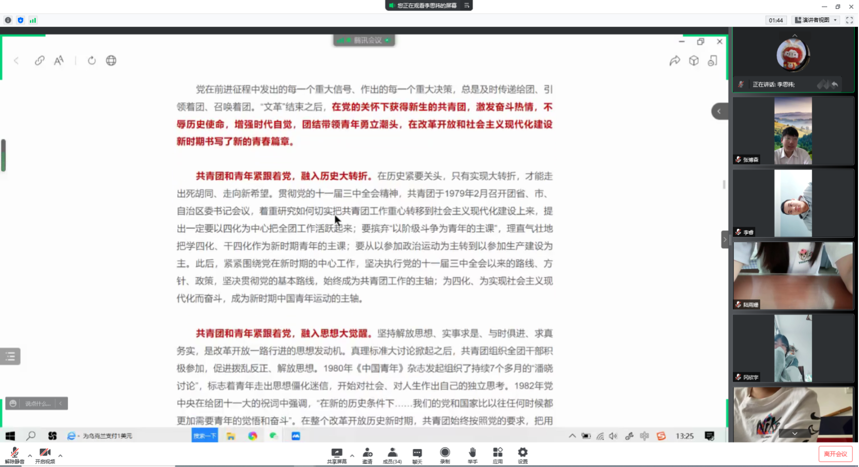Select 张博森's video thumbnail
The height and width of the screenshot is (467, 859).
793,131
